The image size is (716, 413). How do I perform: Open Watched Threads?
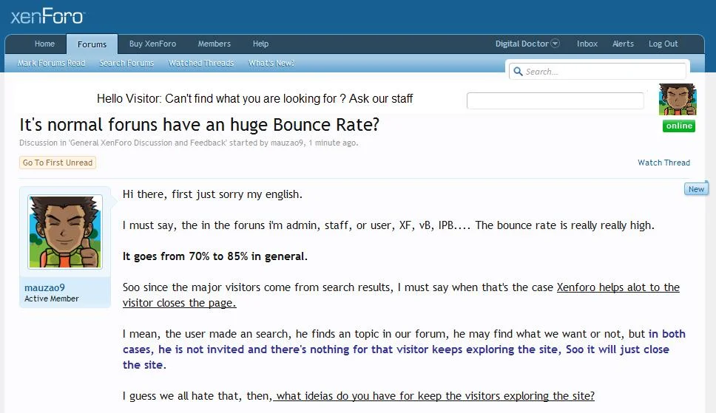click(201, 63)
